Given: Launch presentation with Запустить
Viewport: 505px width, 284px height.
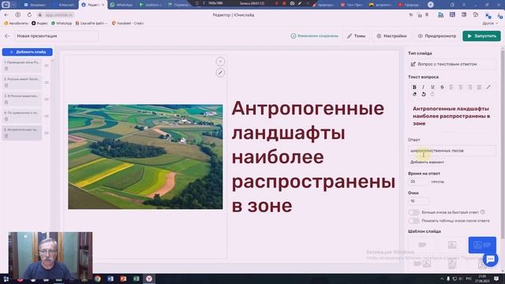Looking at the screenshot, I should click(x=481, y=36).
